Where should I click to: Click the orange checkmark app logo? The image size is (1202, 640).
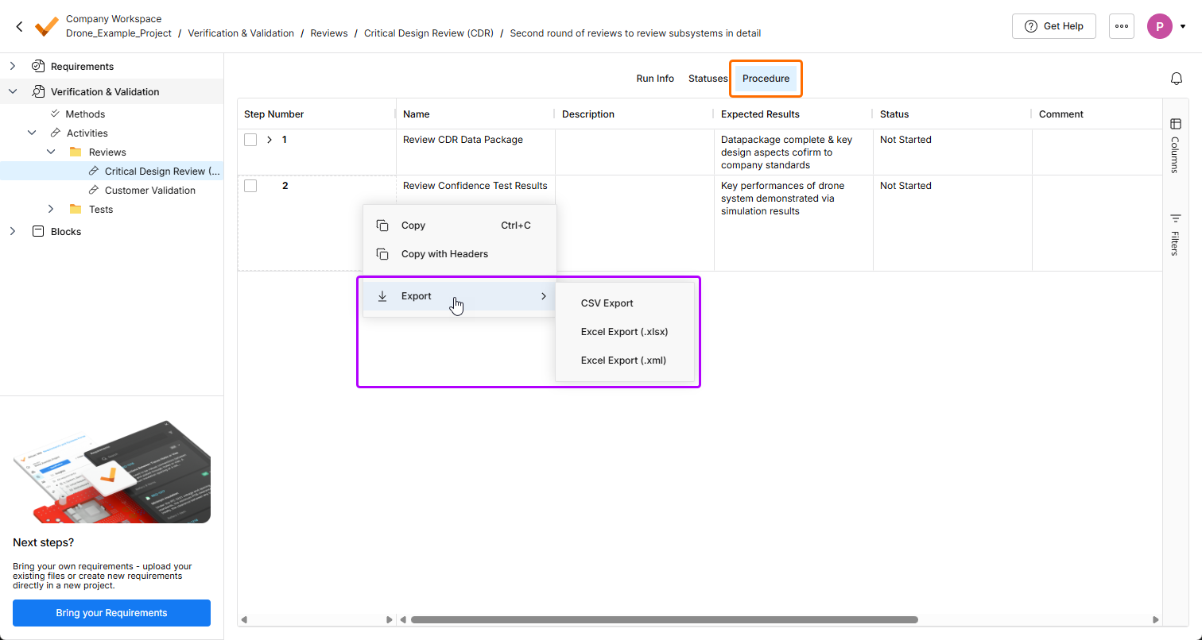click(47, 26)
